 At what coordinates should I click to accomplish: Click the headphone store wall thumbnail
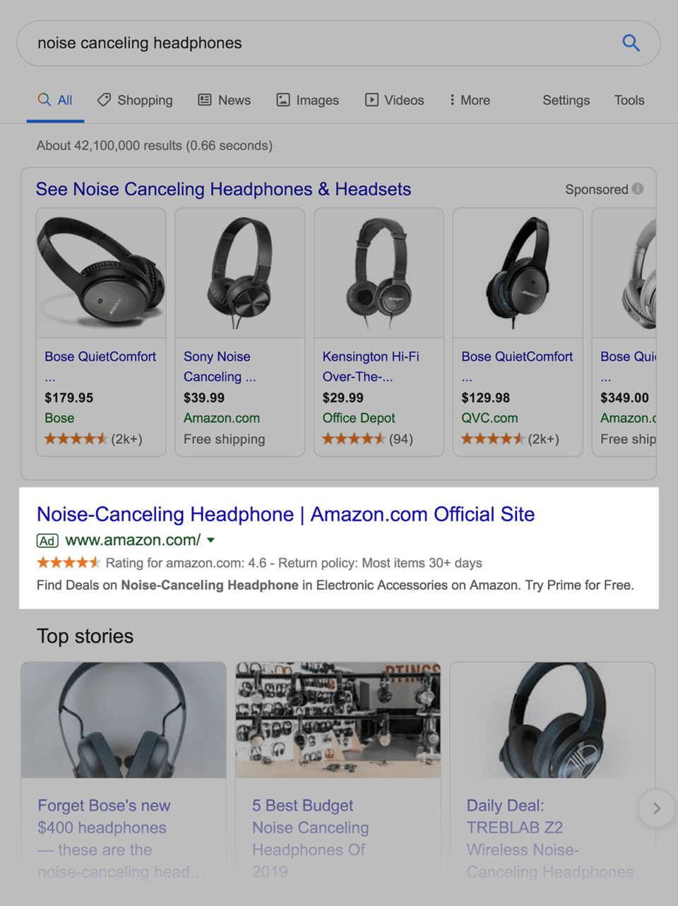pyautogui.click(x=338, y=720)
